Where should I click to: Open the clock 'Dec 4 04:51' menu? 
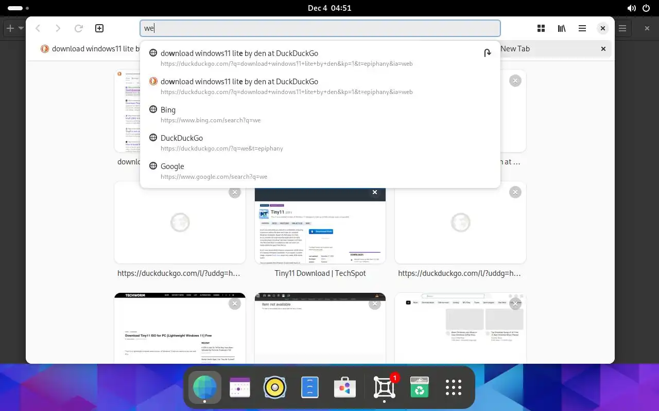(x=329, y=8)
